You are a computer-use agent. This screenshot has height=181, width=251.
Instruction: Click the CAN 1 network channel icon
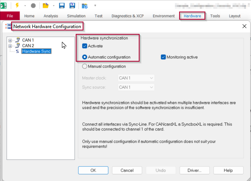(17, 40)
